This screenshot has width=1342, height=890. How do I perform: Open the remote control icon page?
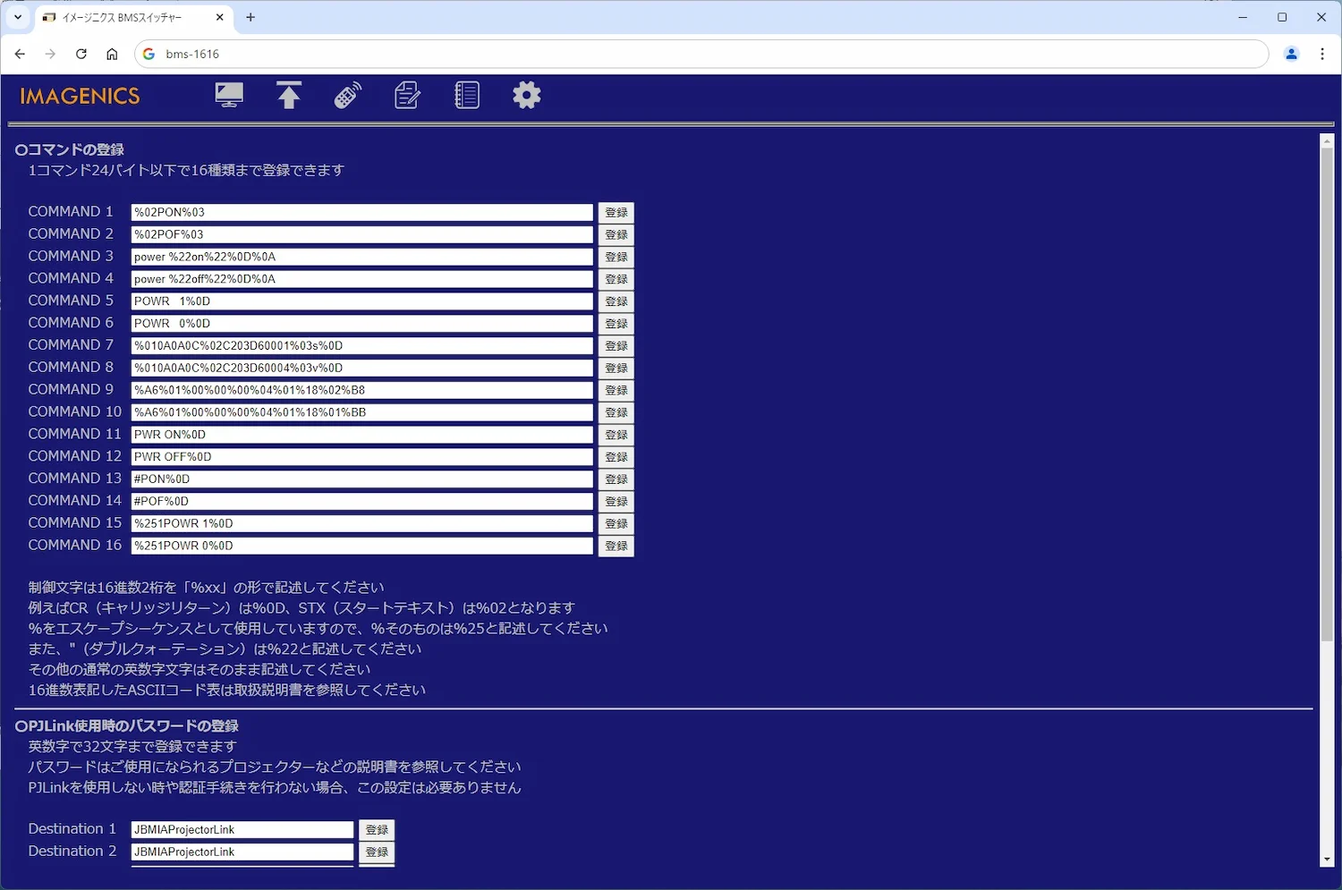[348, 95]
